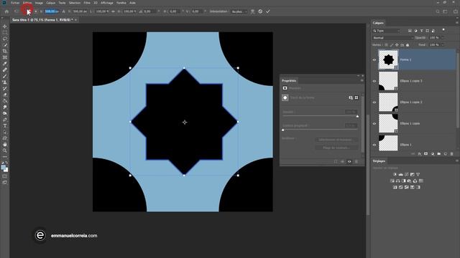Hide the Ellipse 1 copie 2 layer
460x258 pixels.
coord(374,102)
